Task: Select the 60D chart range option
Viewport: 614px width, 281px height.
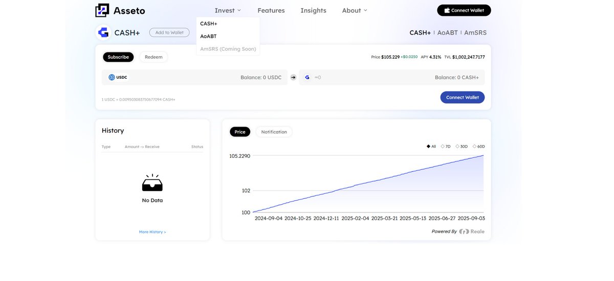Action: pos(478,147)
